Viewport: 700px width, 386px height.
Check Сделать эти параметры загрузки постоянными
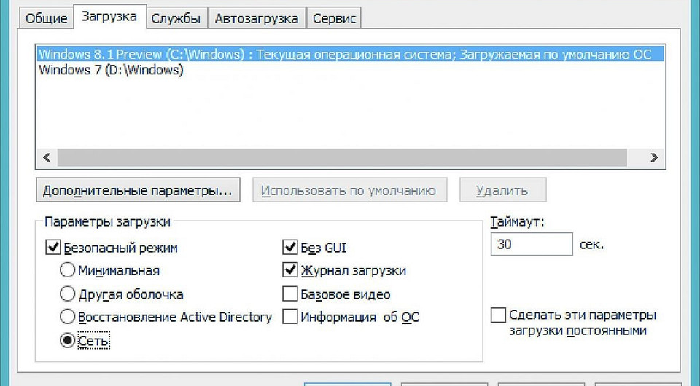coord(498,315)
